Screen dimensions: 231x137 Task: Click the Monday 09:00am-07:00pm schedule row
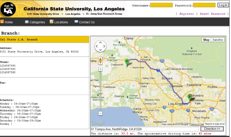click(19, 103)
